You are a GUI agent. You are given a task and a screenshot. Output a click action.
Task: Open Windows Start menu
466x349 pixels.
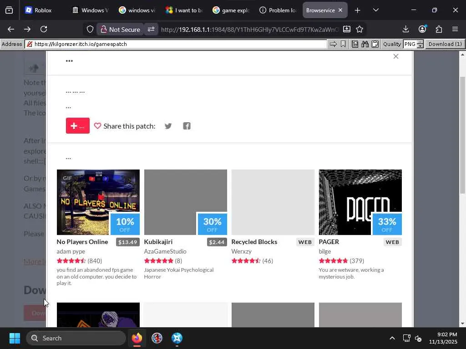tap(15, 338)
